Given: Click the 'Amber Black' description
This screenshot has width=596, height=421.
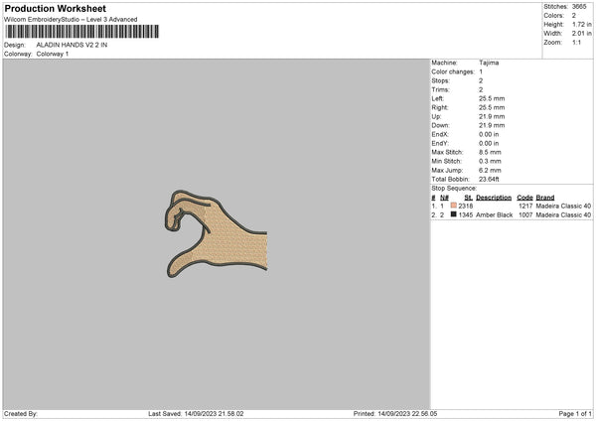Looking at the screenshot, I should [x=494, y=215].
